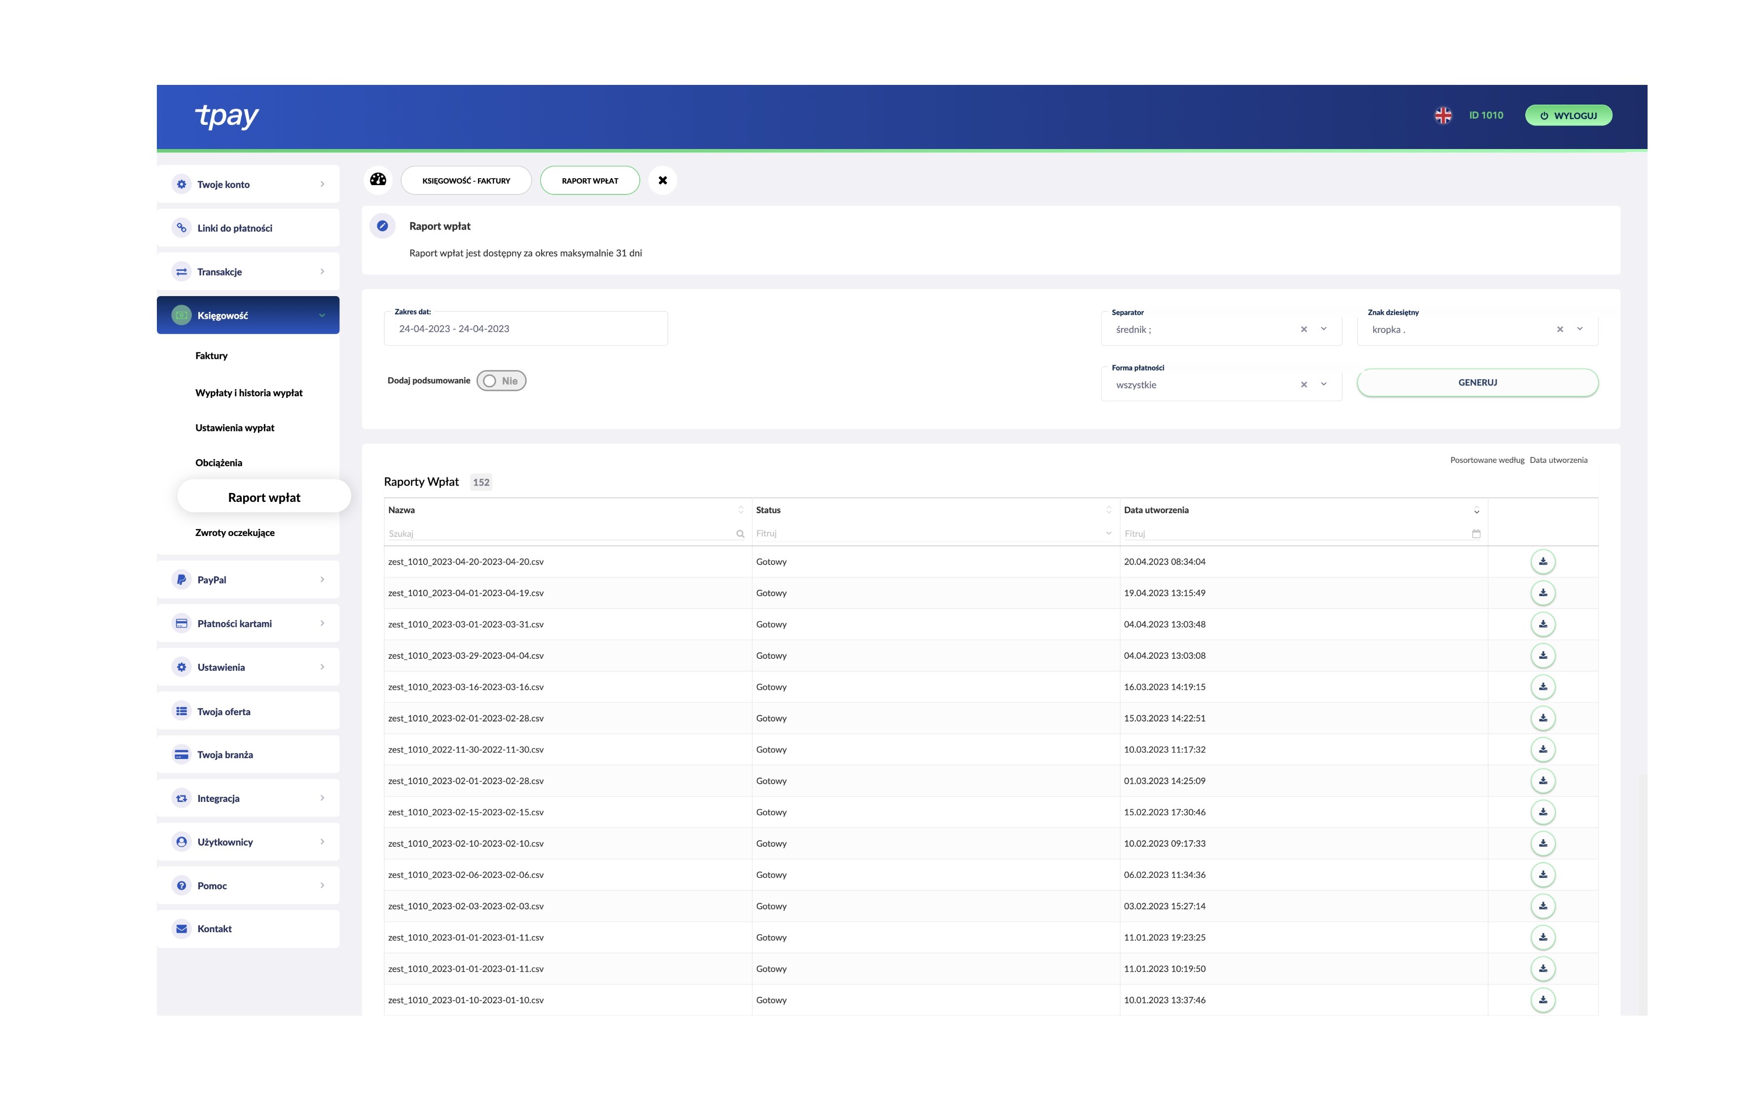
Task: Click the PayPal icon in sidebar
Action: point(181,579)
